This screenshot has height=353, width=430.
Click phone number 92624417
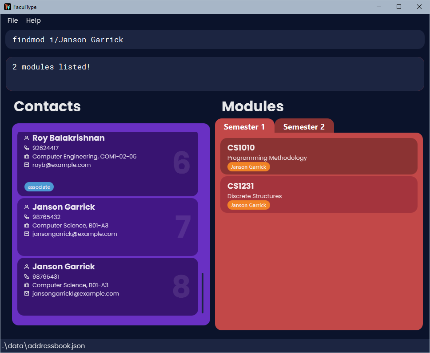[45, 148]
